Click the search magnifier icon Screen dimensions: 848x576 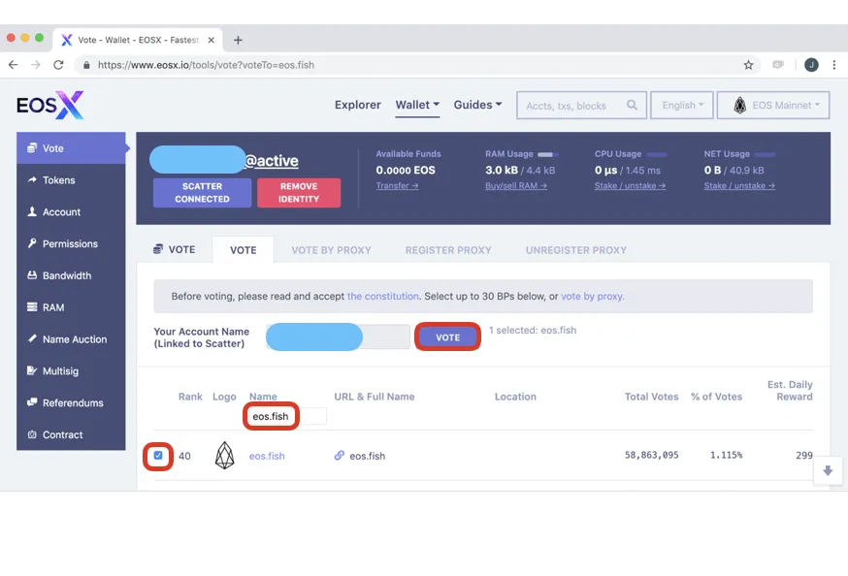(632, 105)
